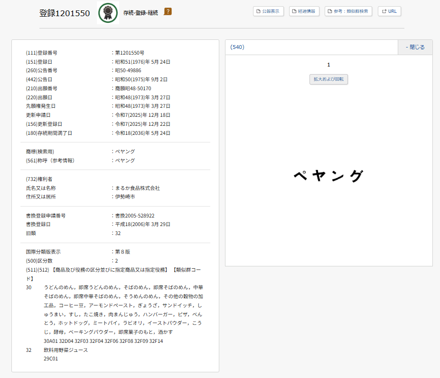Select the goods 飲料用野菜ジュース
The image size is (440, 378).
(66, 350)
